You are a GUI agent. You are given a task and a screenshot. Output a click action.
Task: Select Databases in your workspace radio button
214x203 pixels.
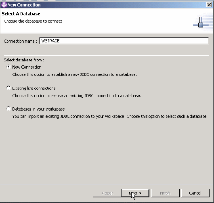[x=8, y=109]
